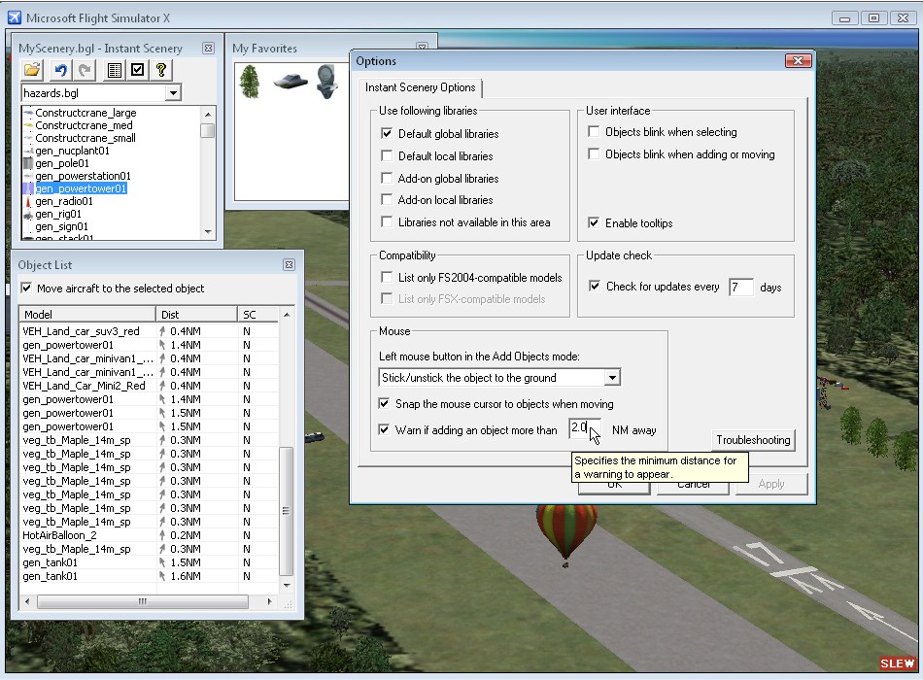Click Object List vertical scrollbar thumb
The image size is (923, 680).
click(286, 510)
